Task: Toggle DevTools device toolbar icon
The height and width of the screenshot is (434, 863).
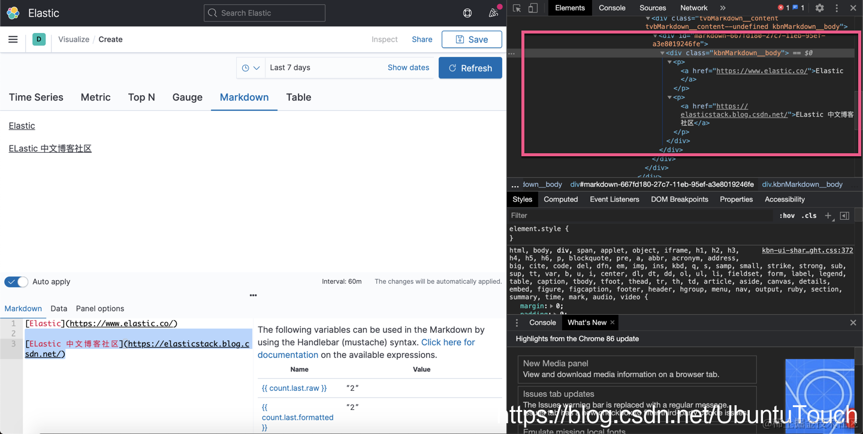Action: coord(533,8)
